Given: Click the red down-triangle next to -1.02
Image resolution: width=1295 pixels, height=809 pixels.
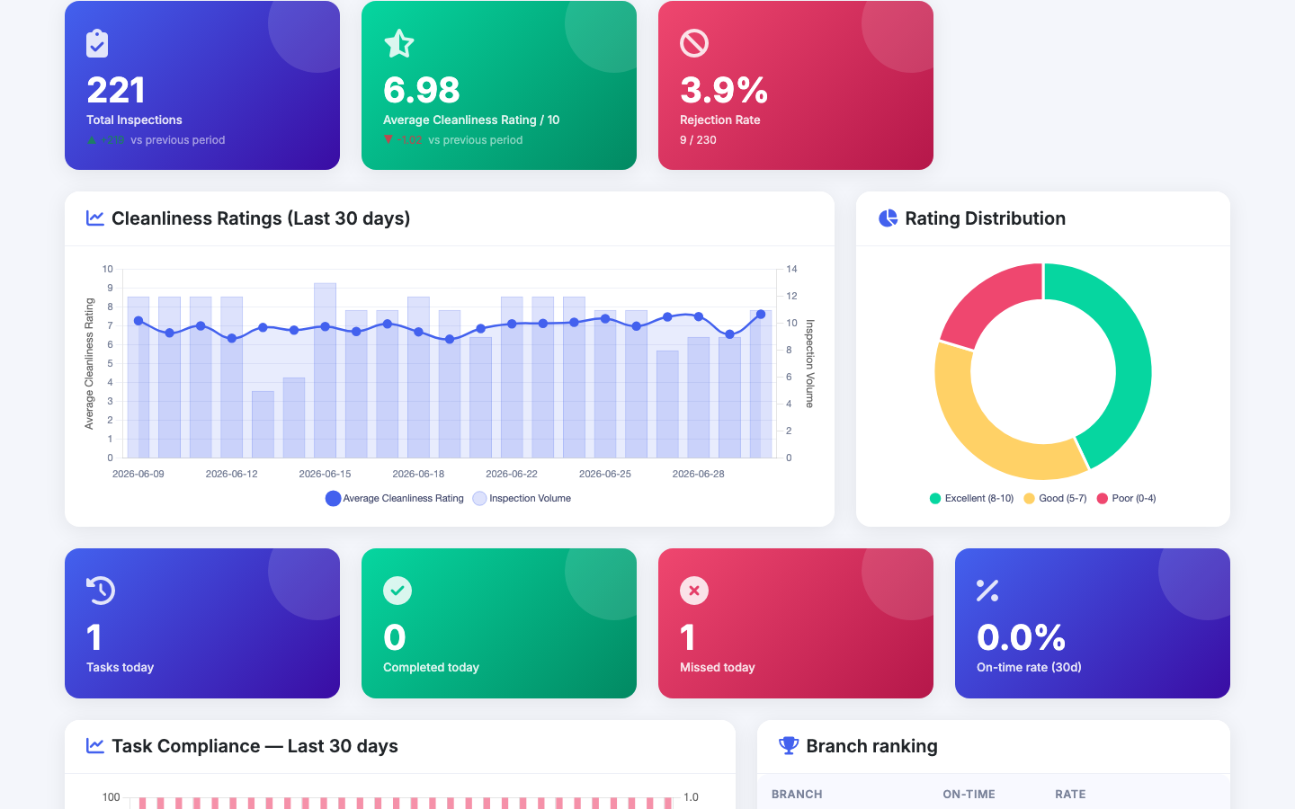Looking at the screenshot, I should click(388, 139).
